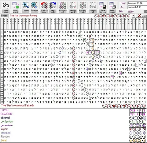This screenshot has width=147, height=143.
Task: Select the stamped term in the list
Action: pos(6,133)
